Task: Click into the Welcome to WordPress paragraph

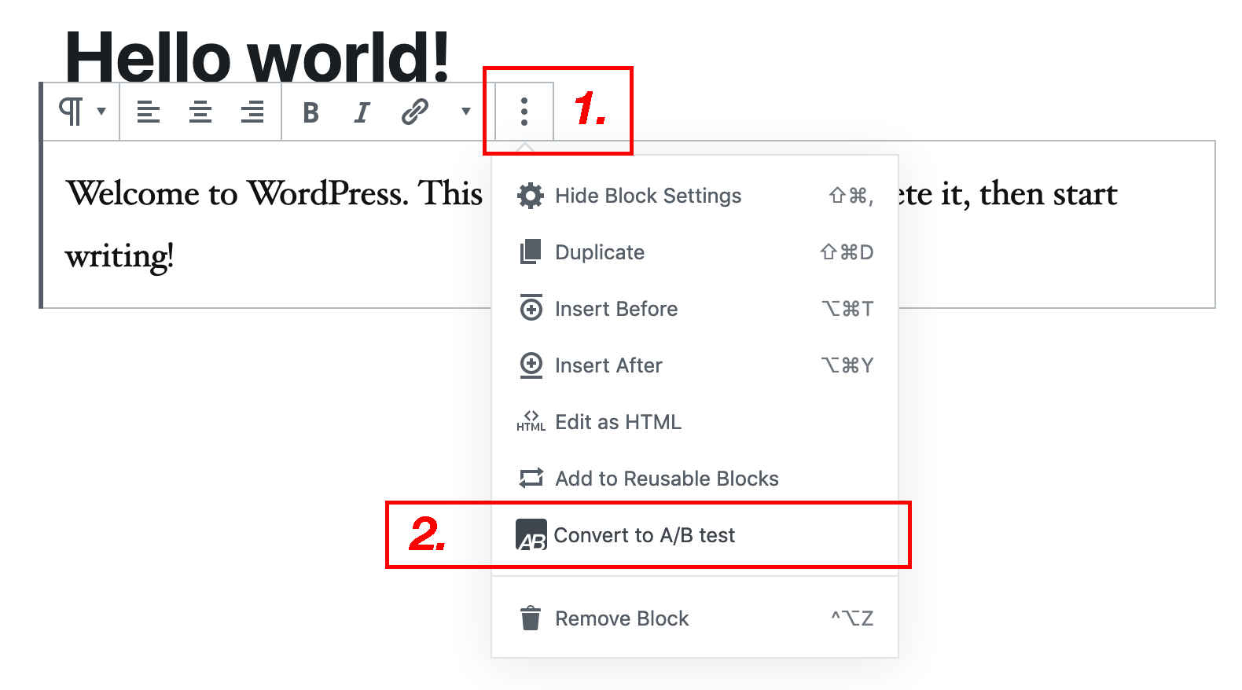Action: coord(267,225)
